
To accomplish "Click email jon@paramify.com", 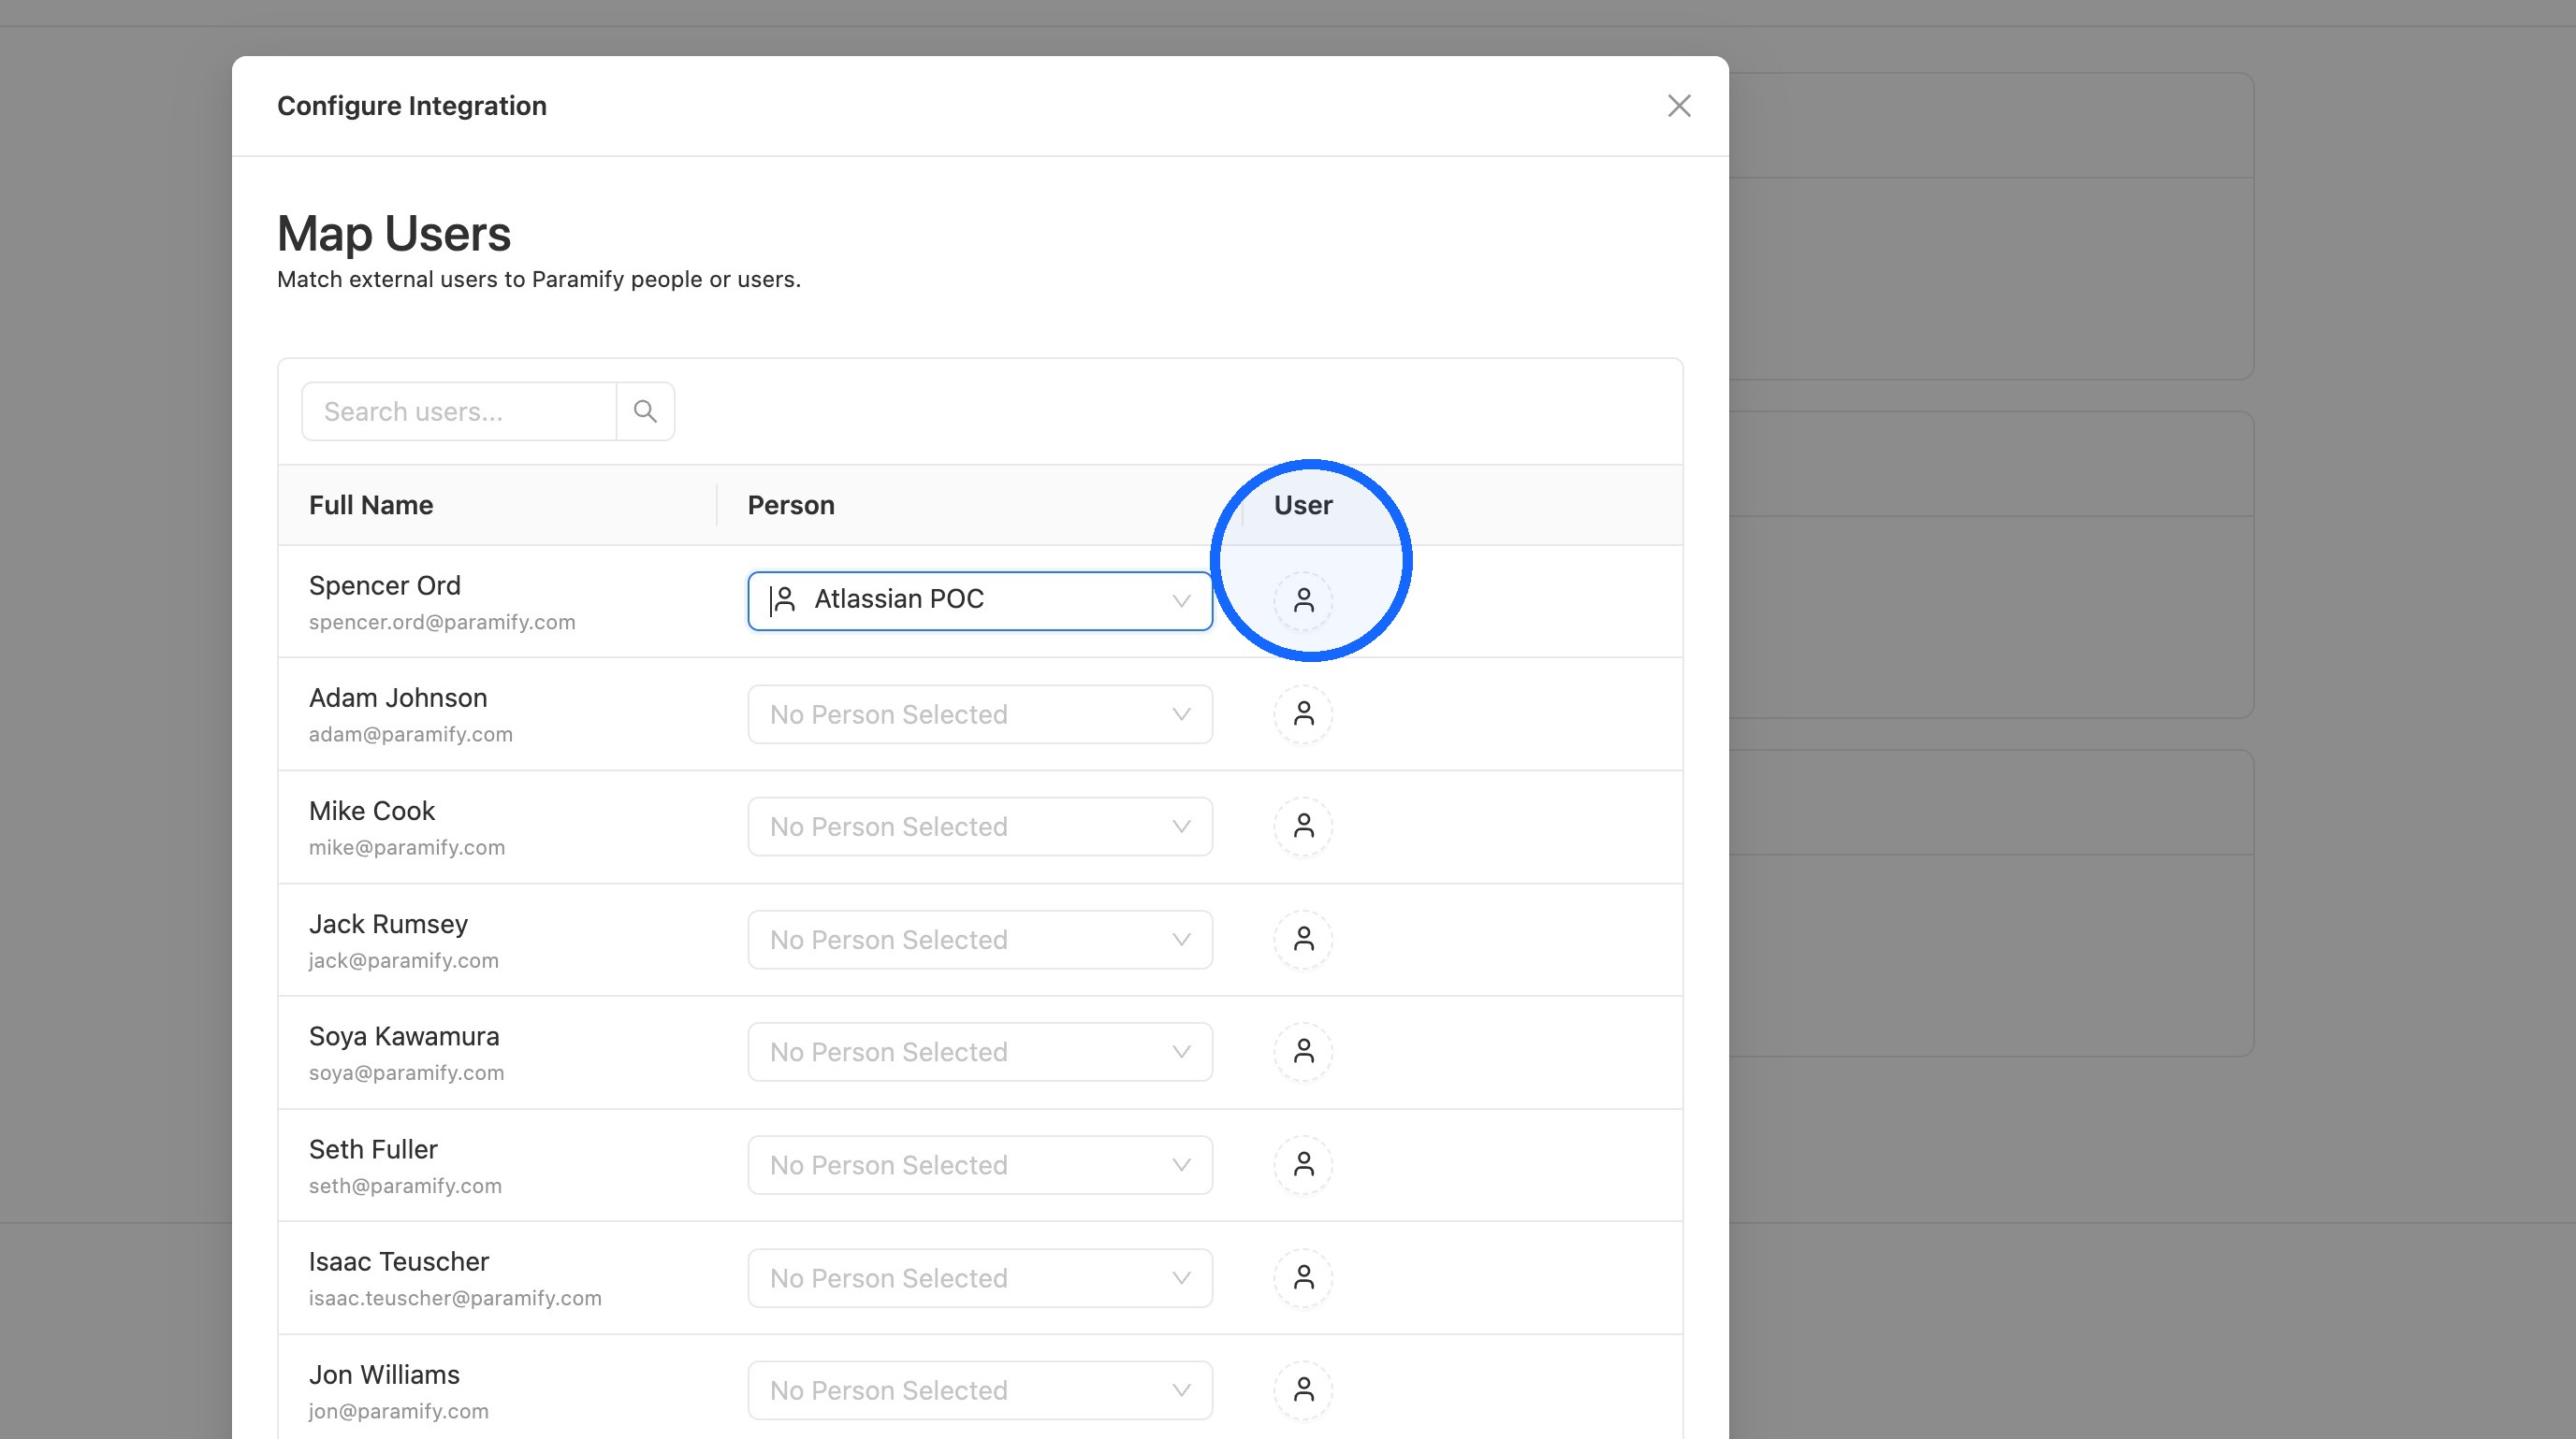I will coord(399,1411).
